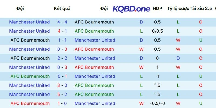Viewport: 216px width, 108px height.
Task: Click the "Kết quả" column header
Action: click(x=62, y=8)
